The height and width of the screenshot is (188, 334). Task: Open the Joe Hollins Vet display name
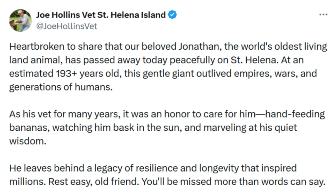click(101, 14)
